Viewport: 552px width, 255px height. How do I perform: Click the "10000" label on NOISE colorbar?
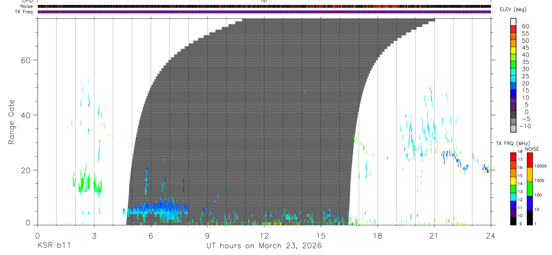(x=540, y=166)
